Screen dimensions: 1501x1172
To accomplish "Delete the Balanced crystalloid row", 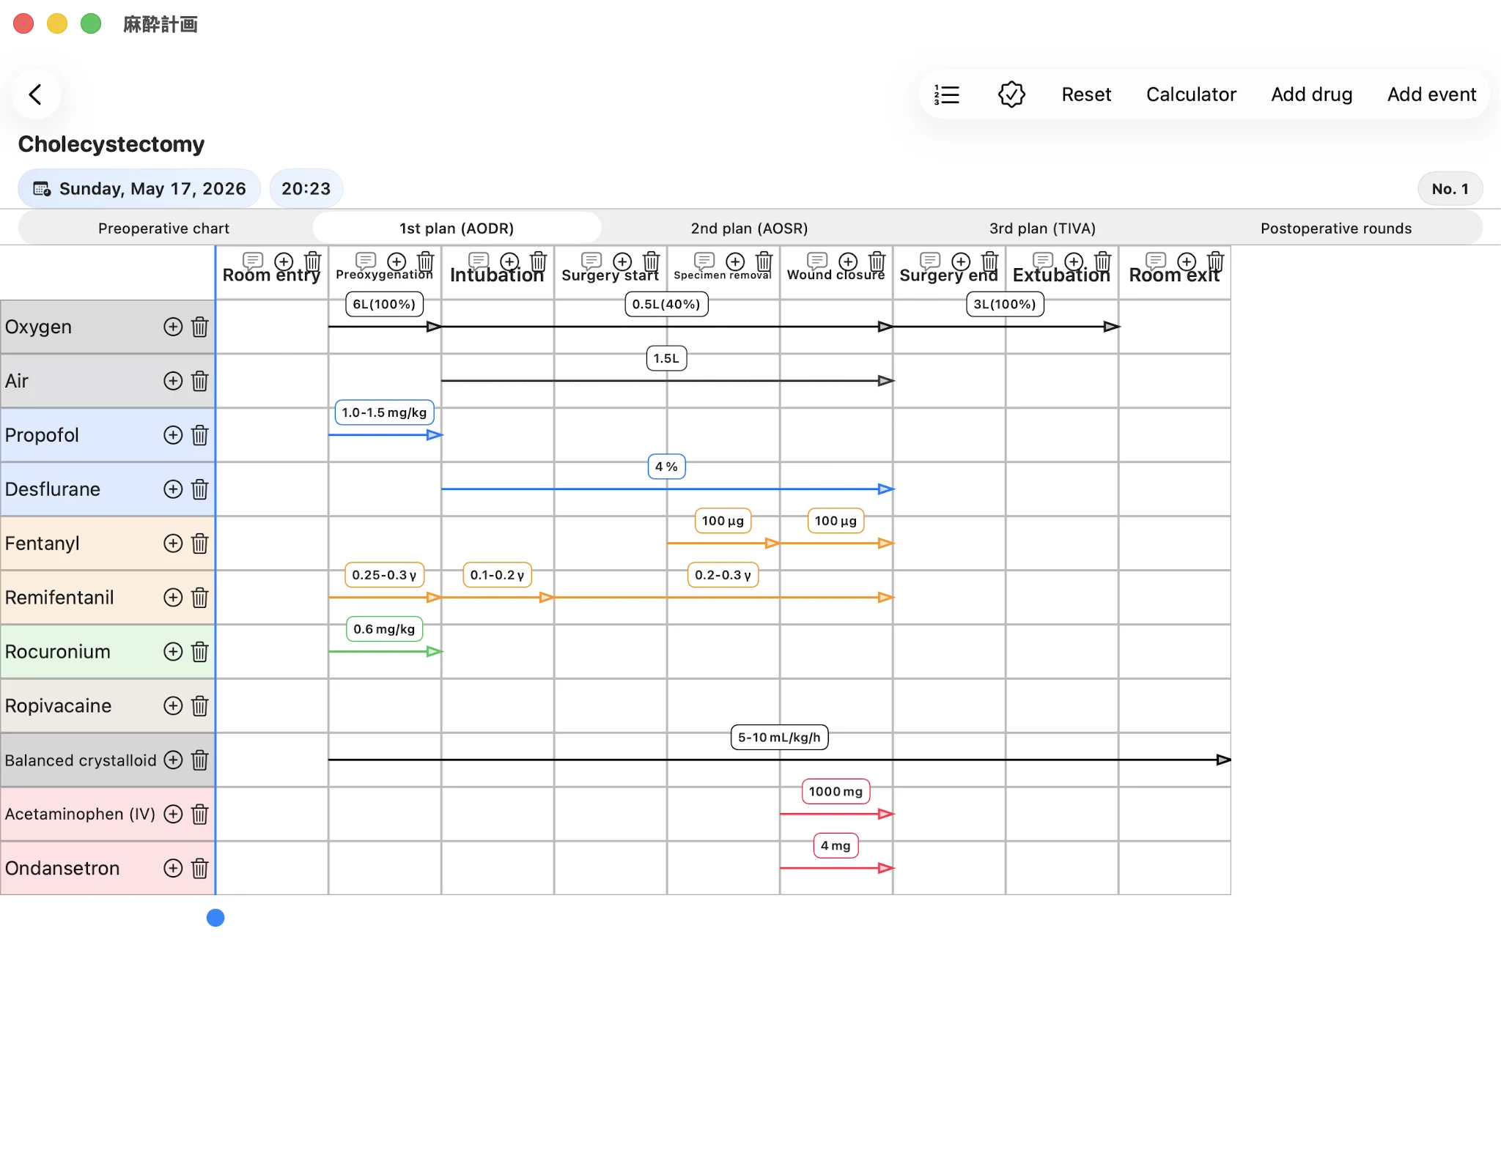I will point(200,760).
